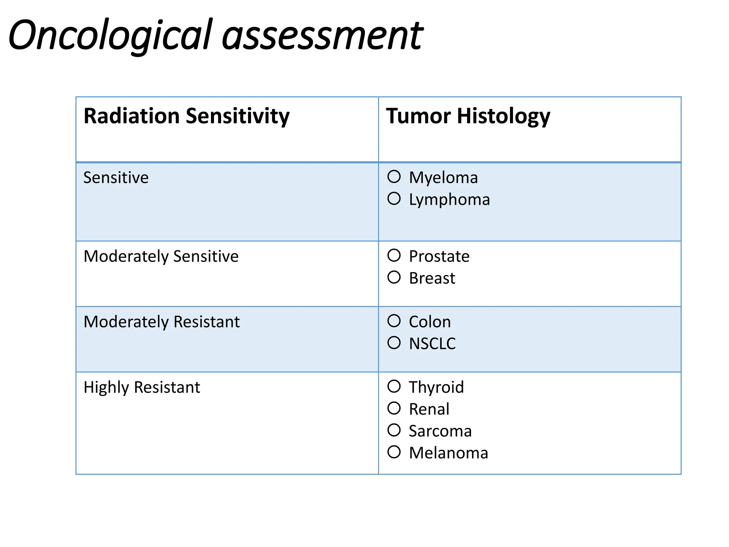Pick the circle bullet beside Melanoma
Viewport: 729px width, 547px height.
394,452
